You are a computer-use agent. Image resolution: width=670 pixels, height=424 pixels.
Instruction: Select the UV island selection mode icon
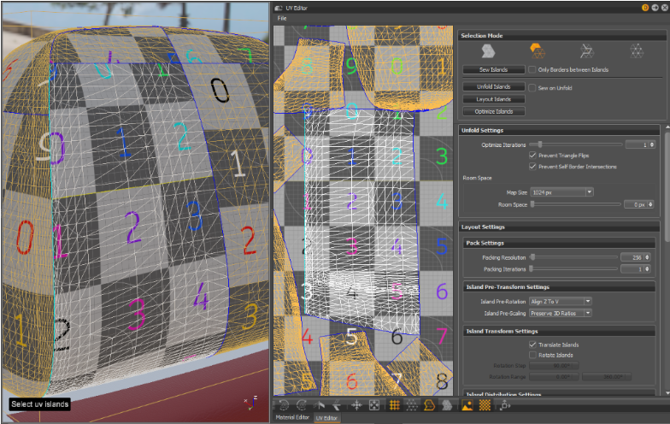point(537,51)
